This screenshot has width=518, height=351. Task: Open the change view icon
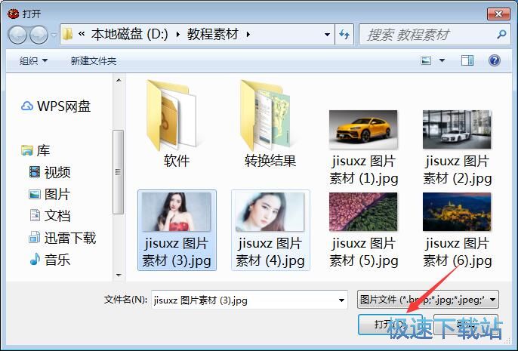tap(427, 60)
